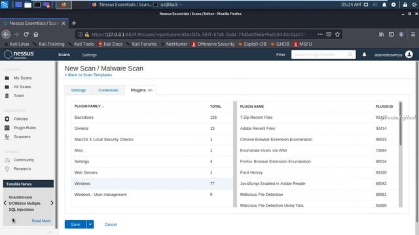
Task: Switch to Settings tab of scan
Action: pos(79,90)
